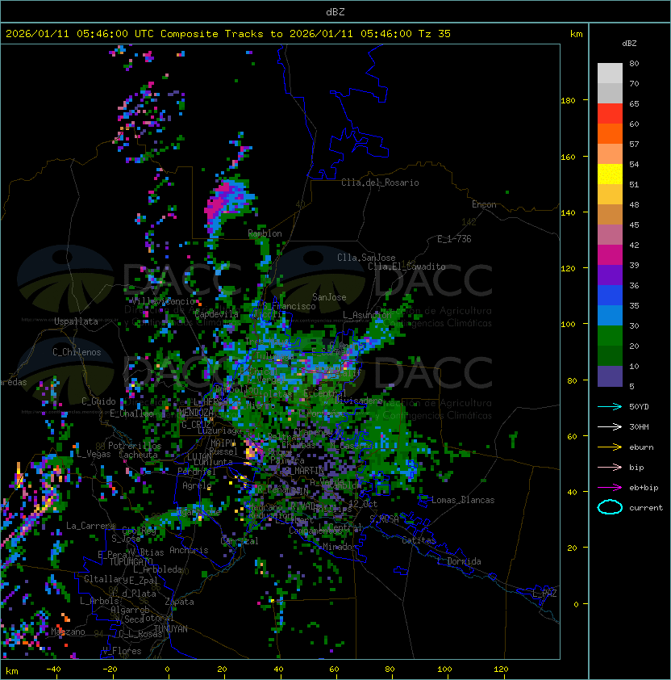Click the magenta eb+bip arrow legend icon
The width and height of the screenshot is (671, 680).
tap(610, 488)
